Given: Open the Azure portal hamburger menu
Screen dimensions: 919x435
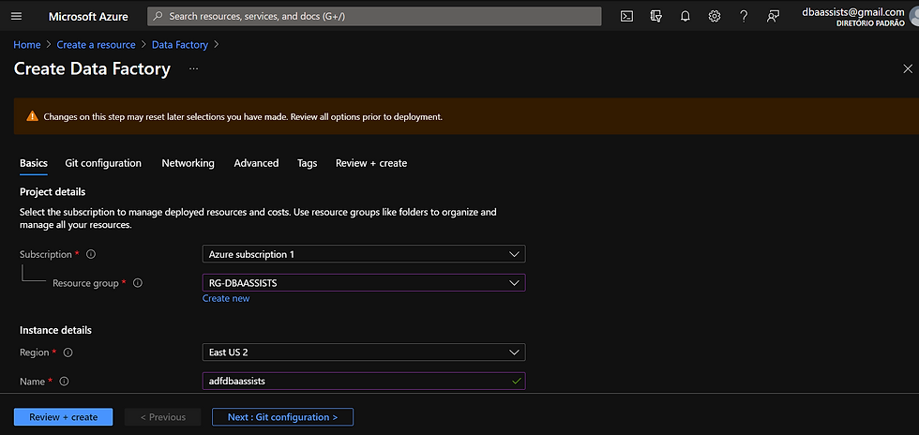Looking at the screenshot, I should point(16,16).
